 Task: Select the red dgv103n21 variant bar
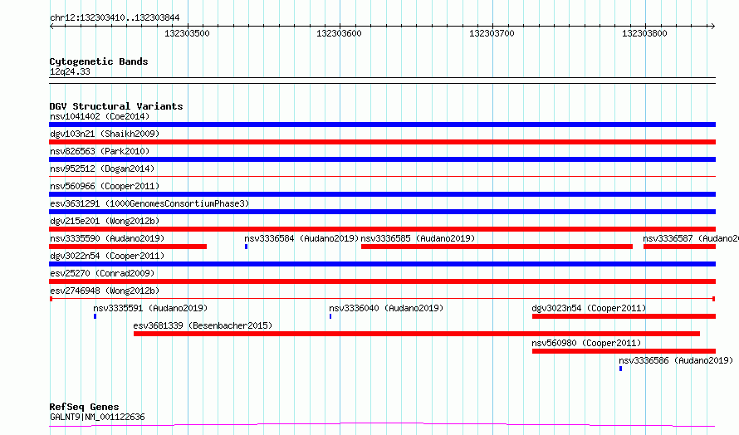pos(382,142)
